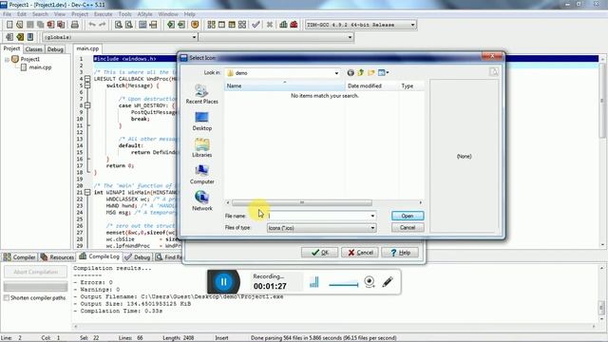The width and height of the screenshot is (608, 342).
Task: Click the Create New Folder icon in dialog
Action: click(x=371, y=72)
